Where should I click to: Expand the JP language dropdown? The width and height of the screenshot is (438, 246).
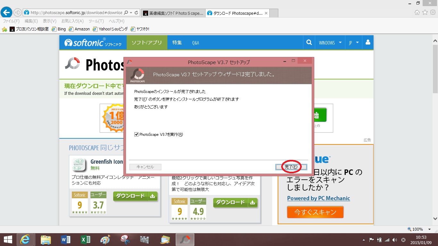pyautogui.click(x=354, y=43)
